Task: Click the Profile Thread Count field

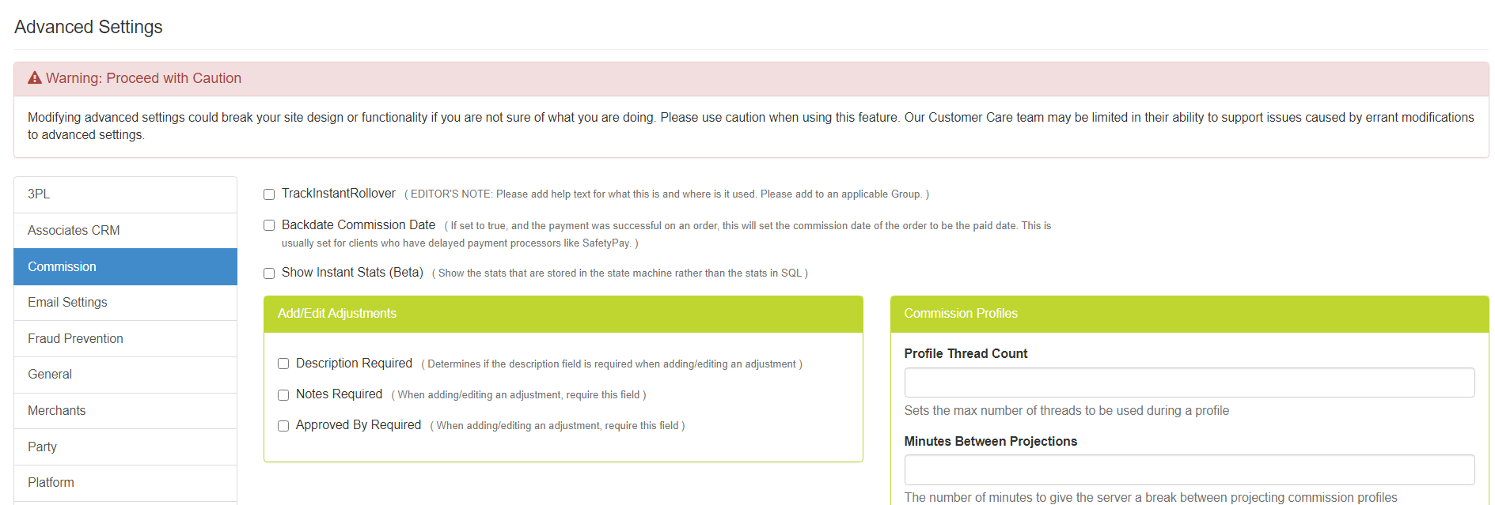Action: click(1189, 383)
